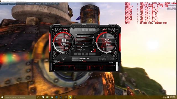Open the Camera menu in Heaven
This screenshot has width=177, height=99.
point(12,4)
